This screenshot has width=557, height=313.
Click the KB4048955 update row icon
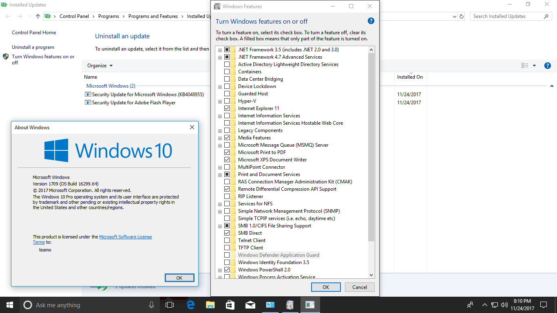[x=88, y=94]
